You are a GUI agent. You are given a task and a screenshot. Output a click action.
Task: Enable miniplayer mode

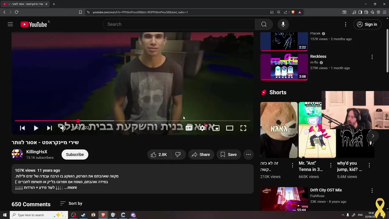coord(216,128)
